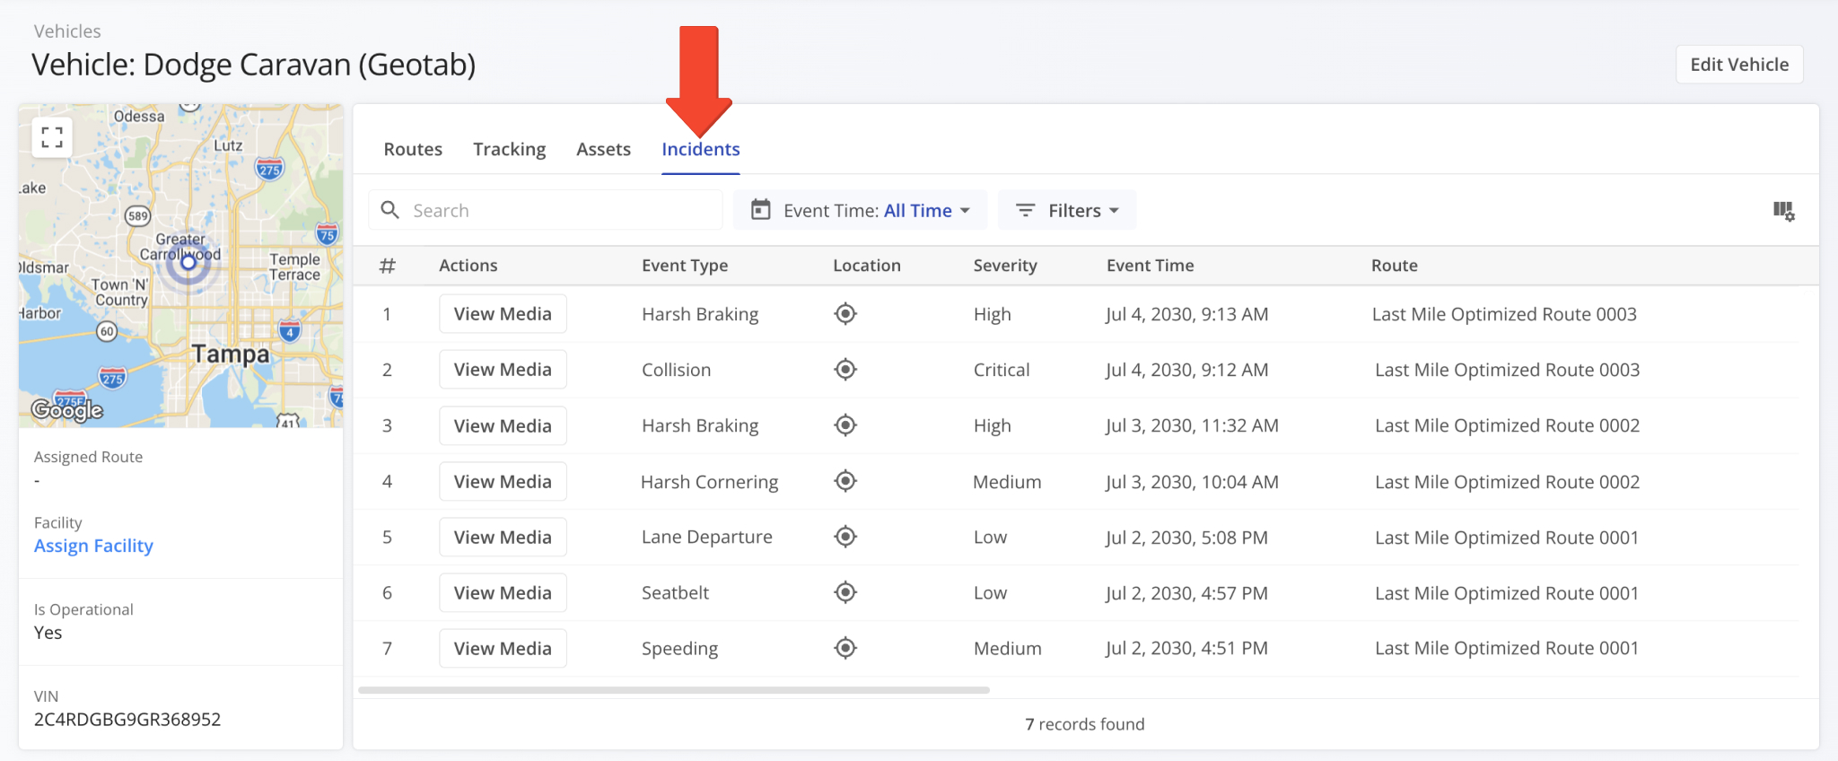
Task: Click the Location column header
Action: [x=867, y=266]
